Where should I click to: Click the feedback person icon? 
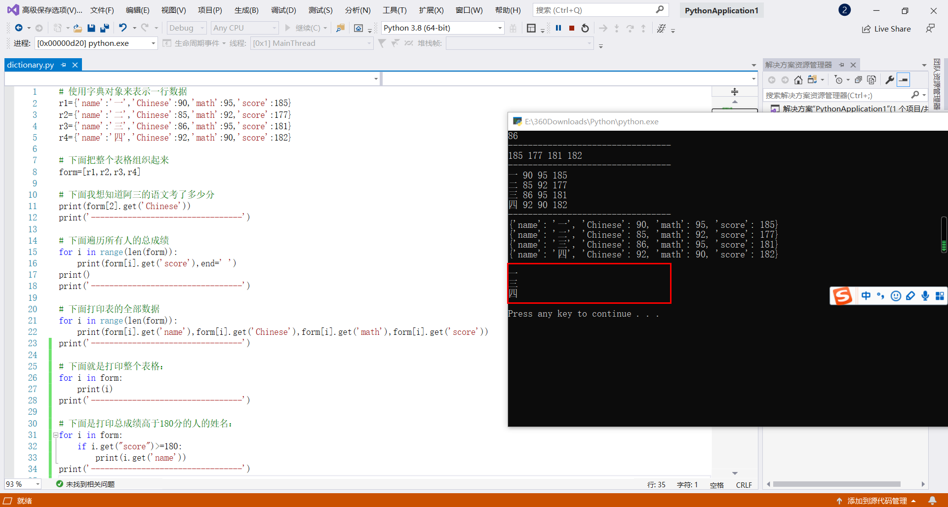tap(930, 29)
